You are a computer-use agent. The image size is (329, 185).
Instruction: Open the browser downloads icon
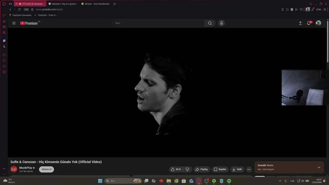tap(313, 10)
